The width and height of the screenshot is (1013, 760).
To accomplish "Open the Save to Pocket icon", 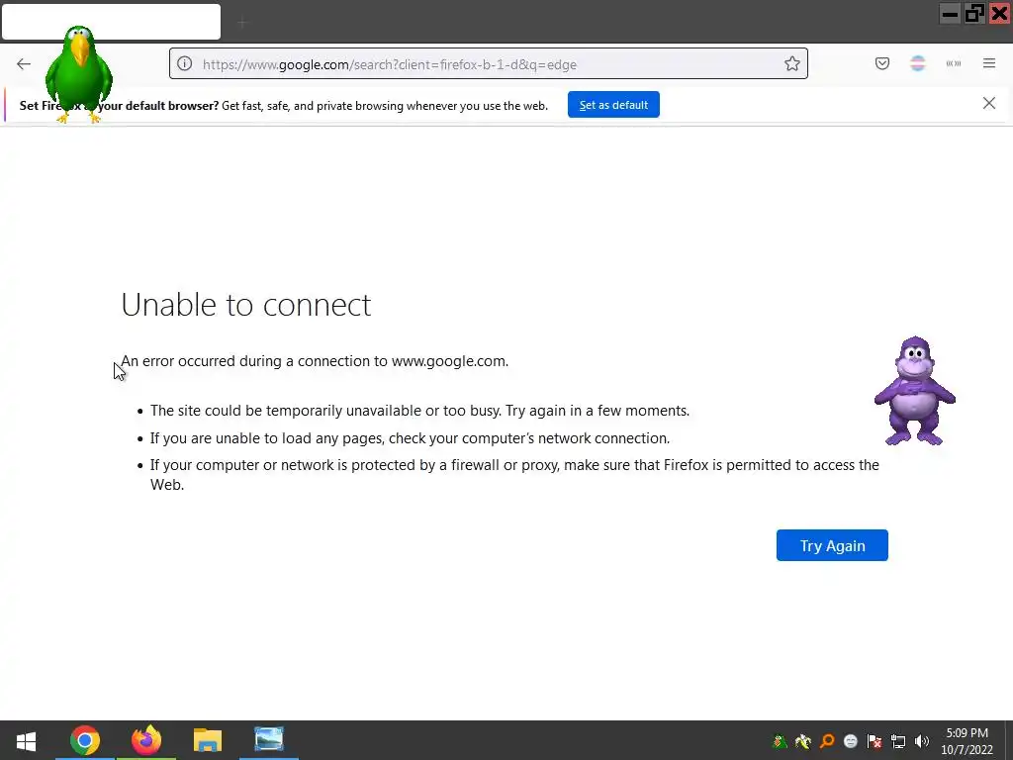I will (881, 63).
